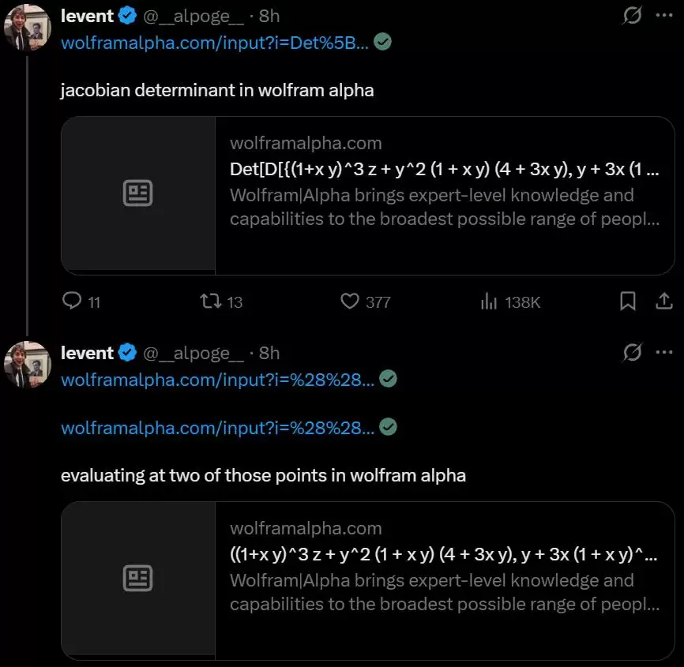This screenshot has height=667, width=684.
Task: Click levent's blue verified badge on second tweet
Action: click(127, 353)
